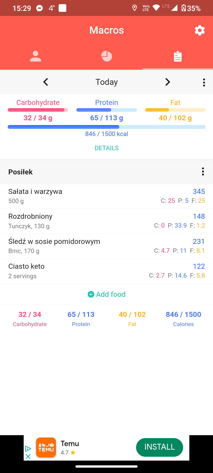
Task: Click the calories progress bar
Action: (x=106, y=127)
